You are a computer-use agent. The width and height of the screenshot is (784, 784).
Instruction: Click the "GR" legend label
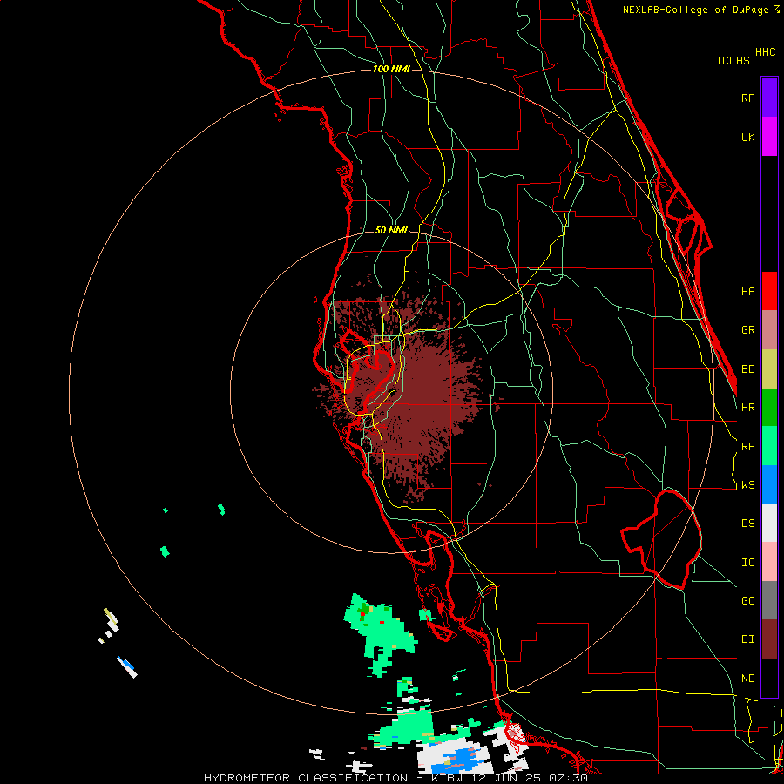click(747, 330)
